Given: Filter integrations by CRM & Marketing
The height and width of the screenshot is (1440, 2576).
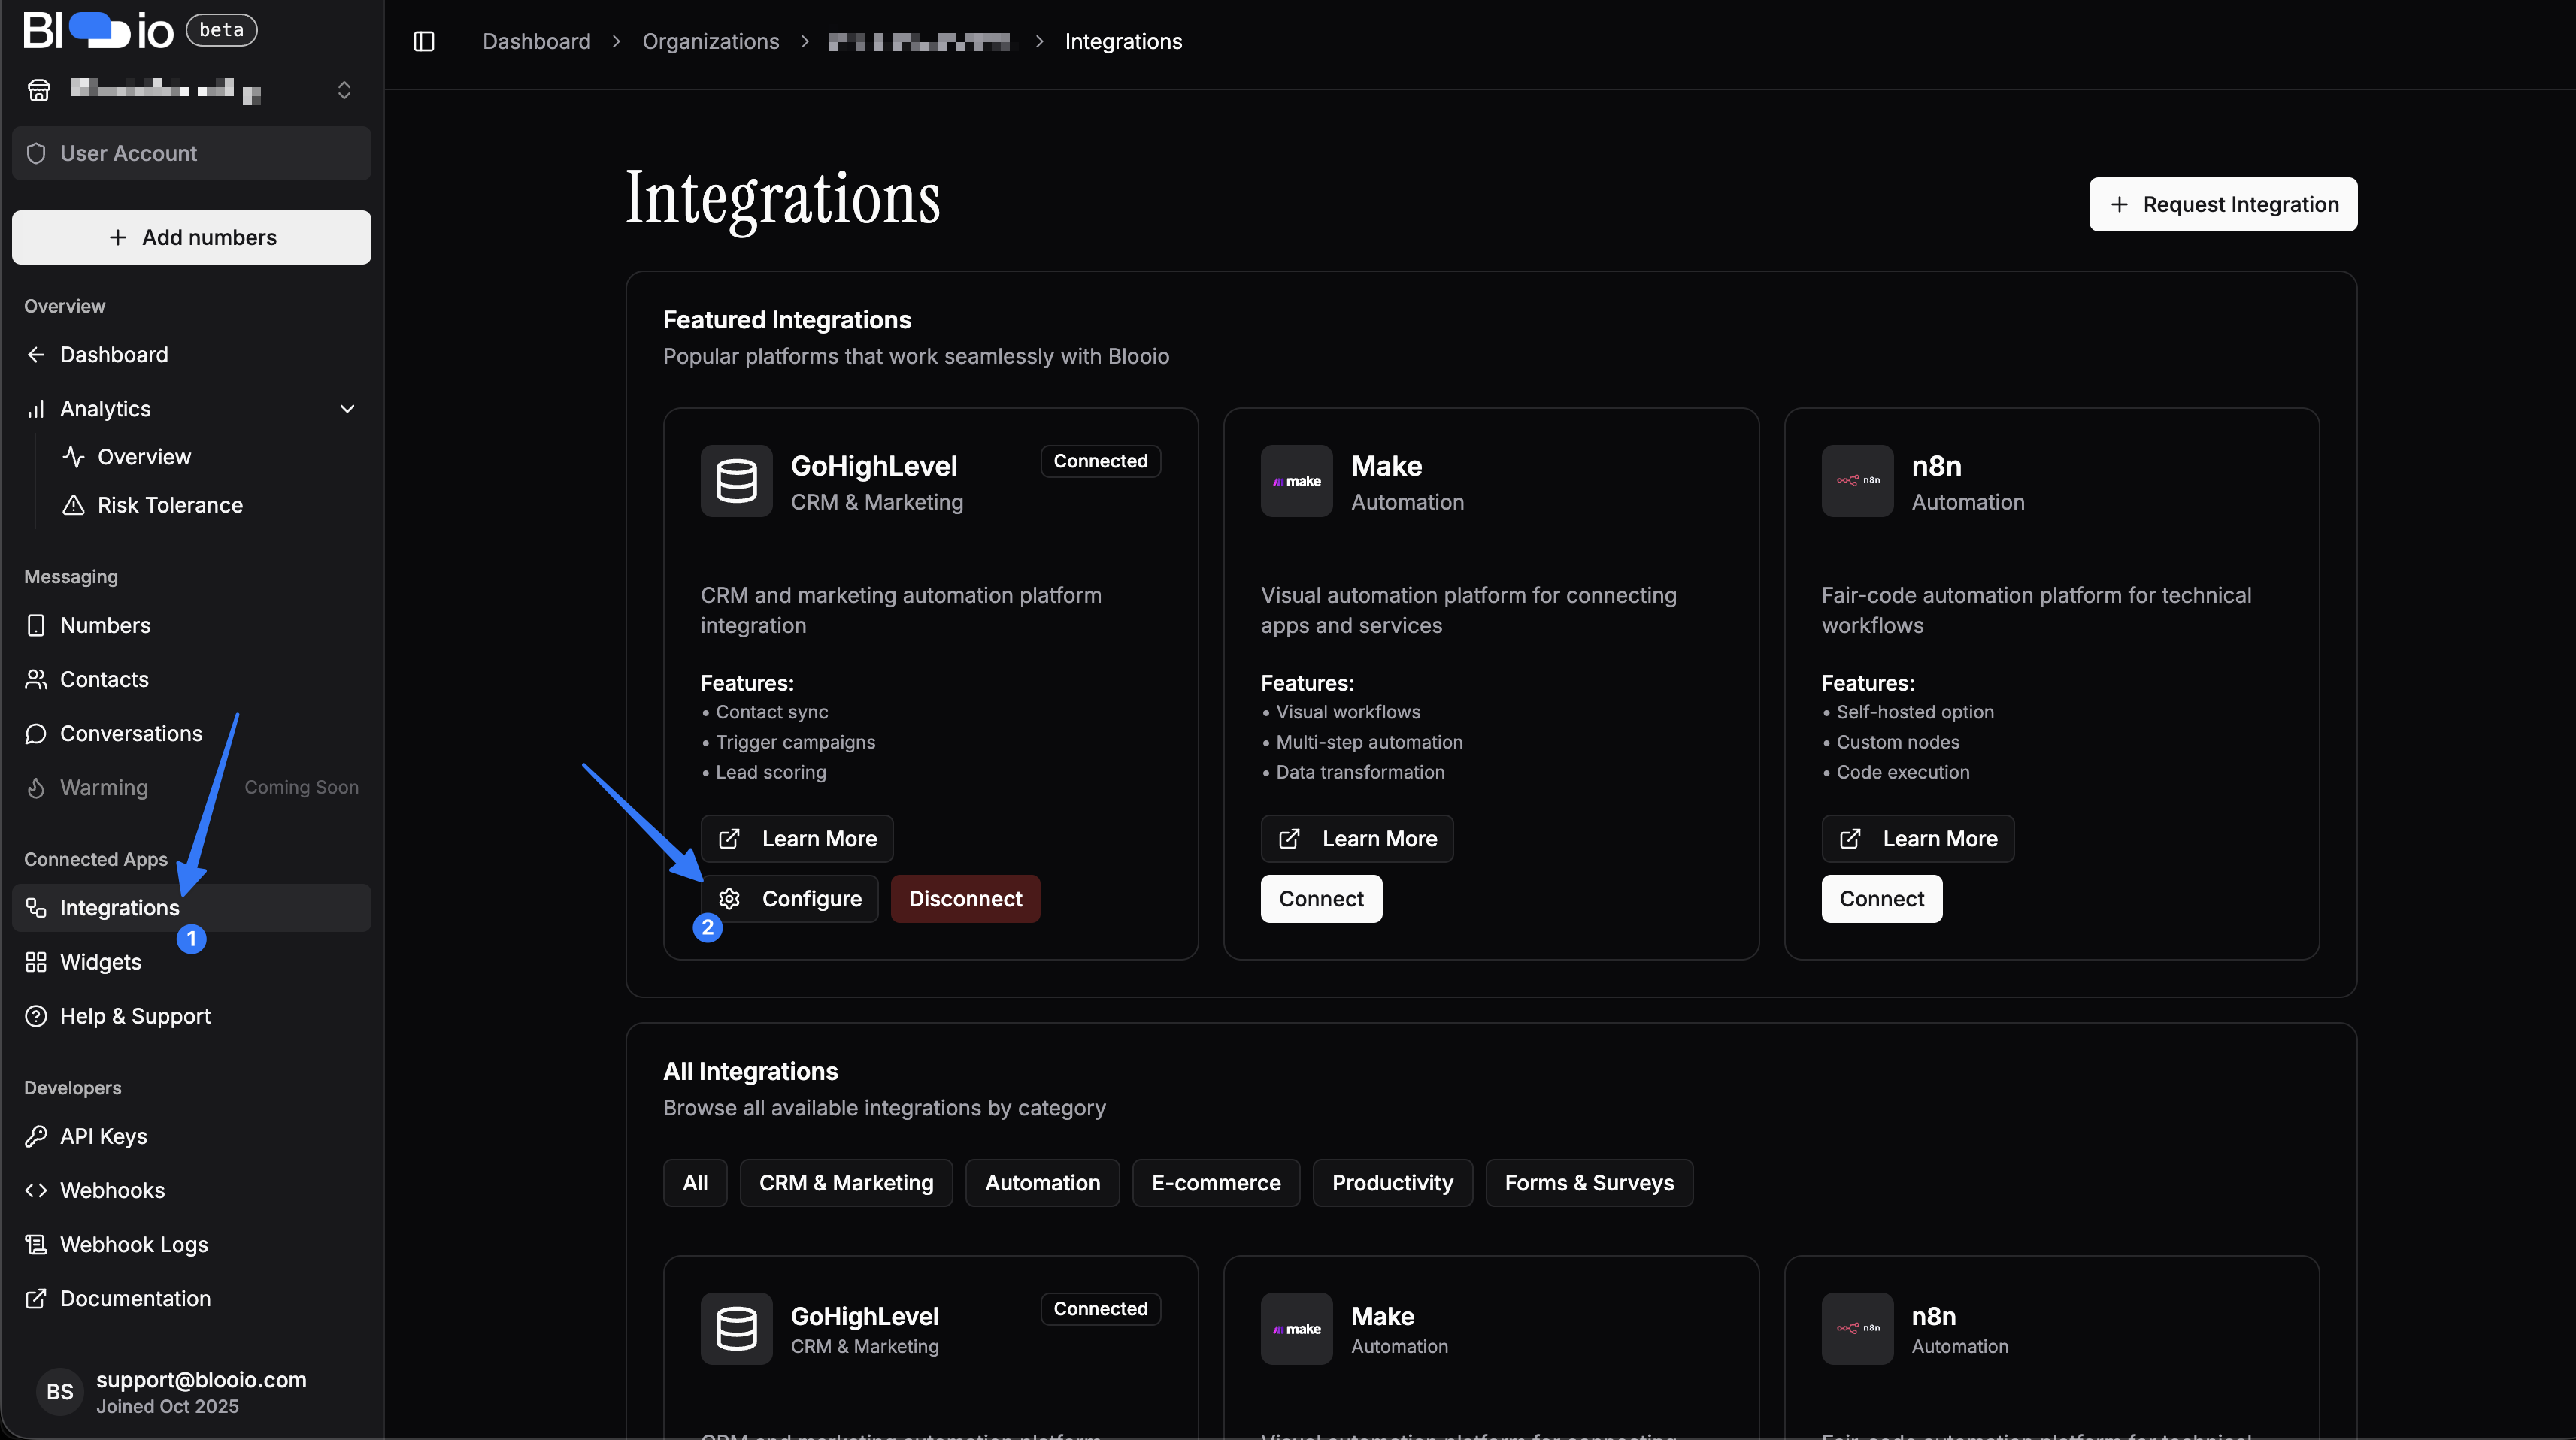Looking at the screenshot, I should tap(846, 1182).
